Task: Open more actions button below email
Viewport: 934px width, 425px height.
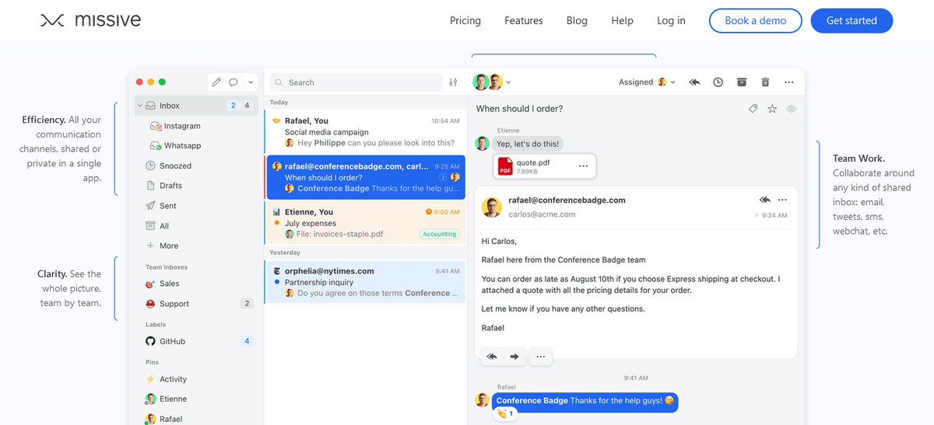Action: click(x=541, y=357)
